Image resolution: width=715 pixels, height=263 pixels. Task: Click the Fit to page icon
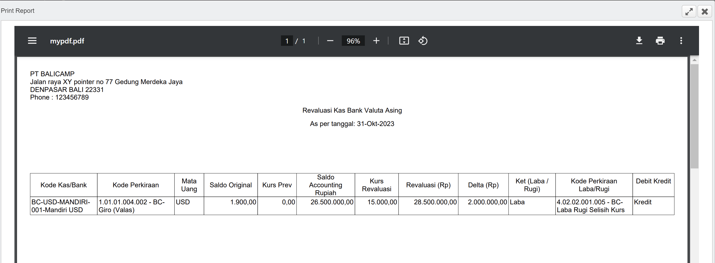coord(404,41)
